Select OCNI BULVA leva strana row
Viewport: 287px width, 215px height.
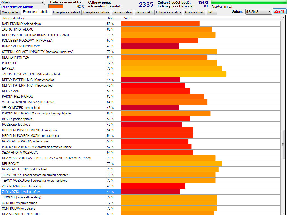(x=141, y=209)
